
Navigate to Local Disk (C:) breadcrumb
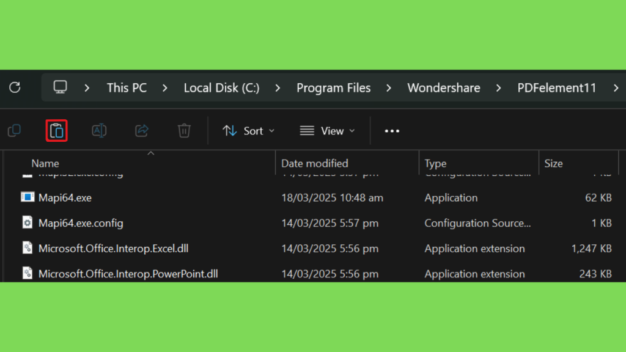coord(221,88)
